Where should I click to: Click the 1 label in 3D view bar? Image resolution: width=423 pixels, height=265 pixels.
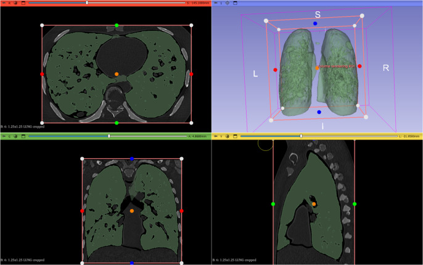pyautogui.click(x=221, y=3)
